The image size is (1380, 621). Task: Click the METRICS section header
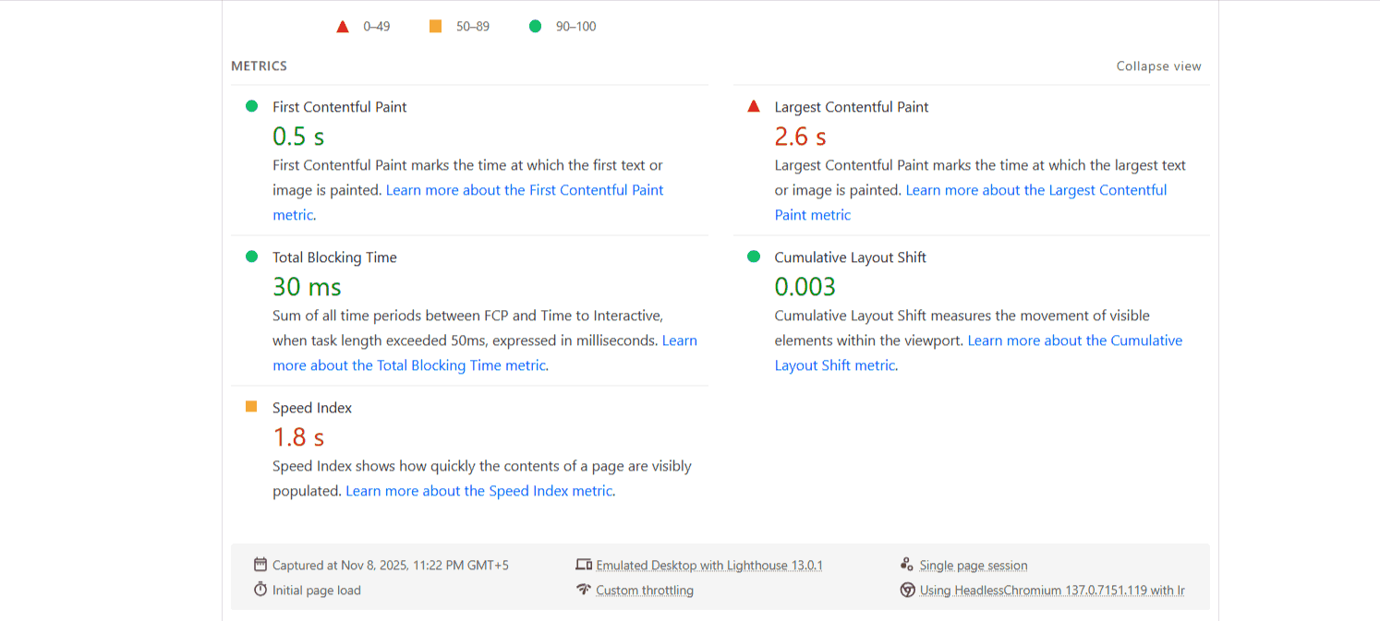coord(259,66)
